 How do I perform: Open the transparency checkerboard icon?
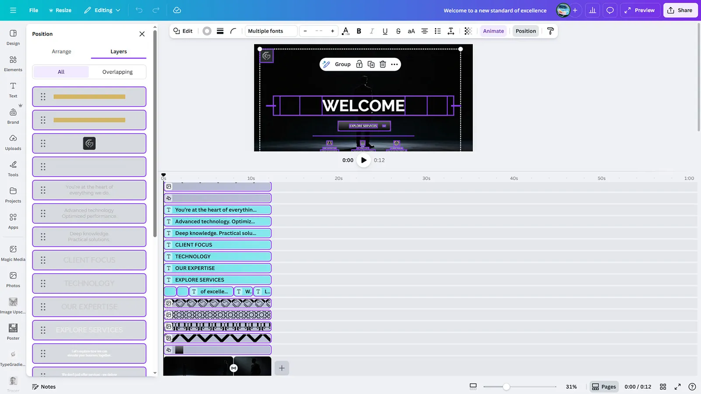[468, 31]
